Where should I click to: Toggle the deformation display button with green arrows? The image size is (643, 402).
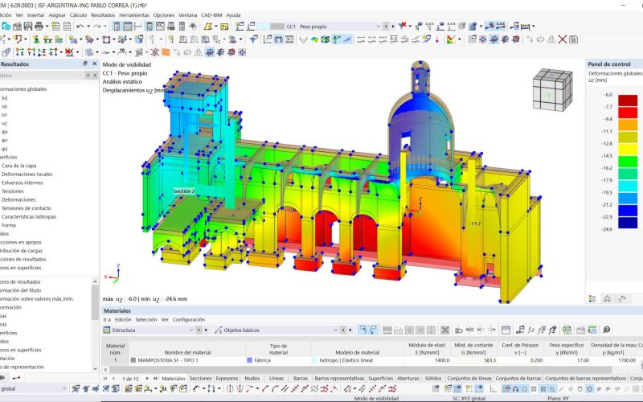(x=336, y=39)
